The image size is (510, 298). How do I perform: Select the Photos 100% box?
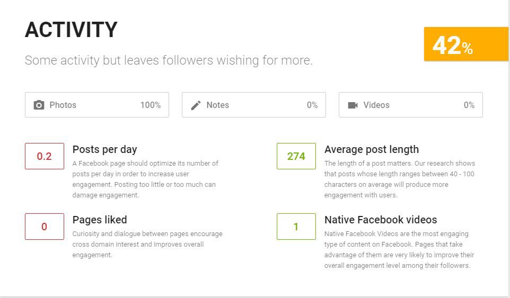tap(97, 105)
